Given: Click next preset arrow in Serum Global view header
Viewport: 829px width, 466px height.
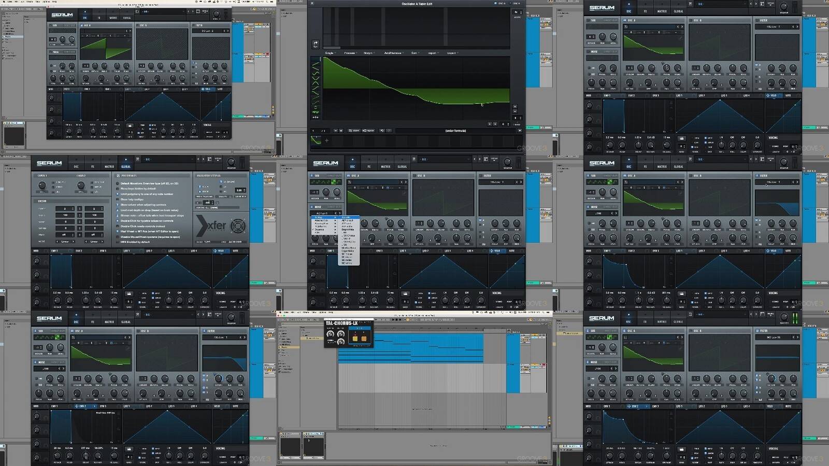Looking at the screenshot, I should (x=203, y=159).
